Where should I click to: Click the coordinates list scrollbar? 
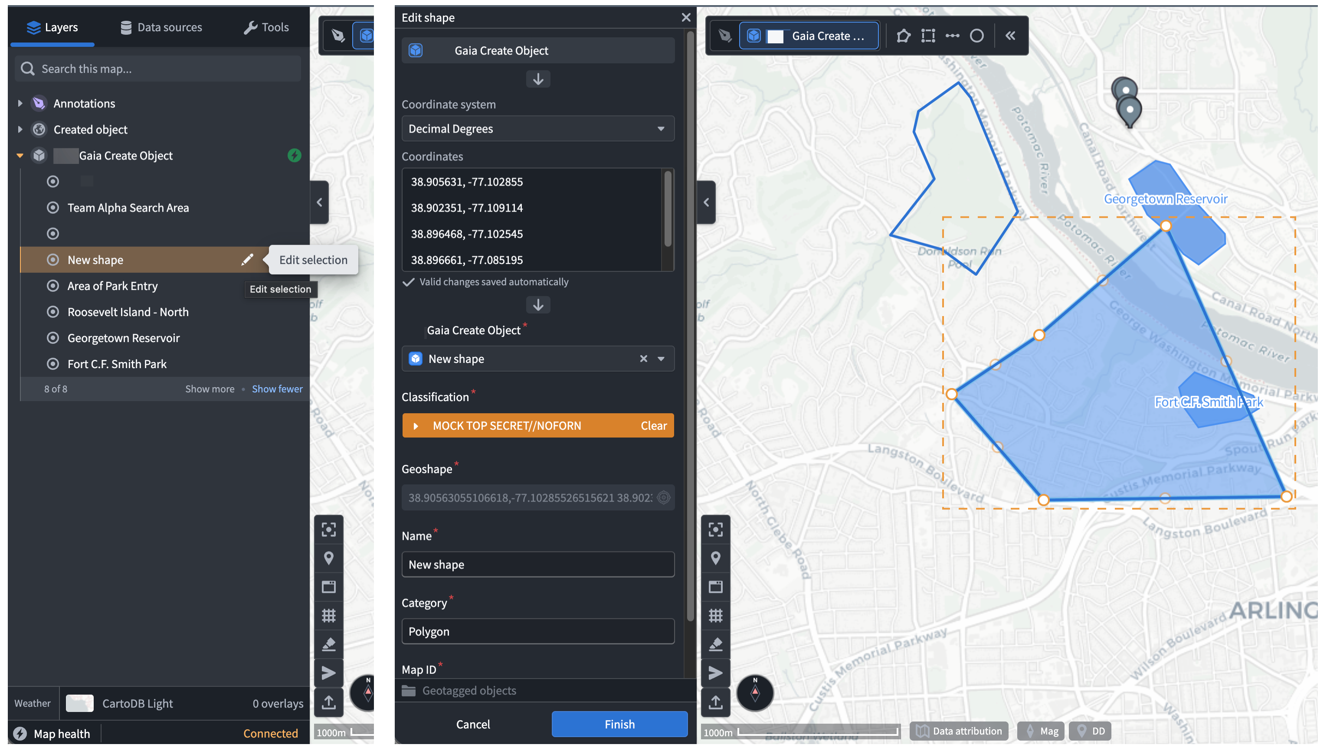[667, 209]
